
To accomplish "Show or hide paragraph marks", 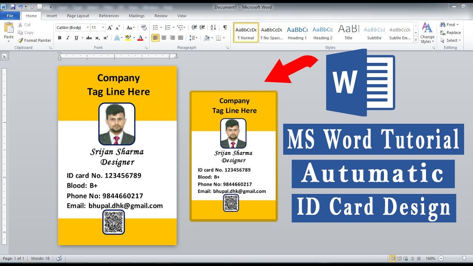I will pos(225,28).
